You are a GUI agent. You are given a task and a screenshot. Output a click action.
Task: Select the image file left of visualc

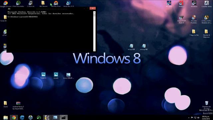(x=43, y=76)
